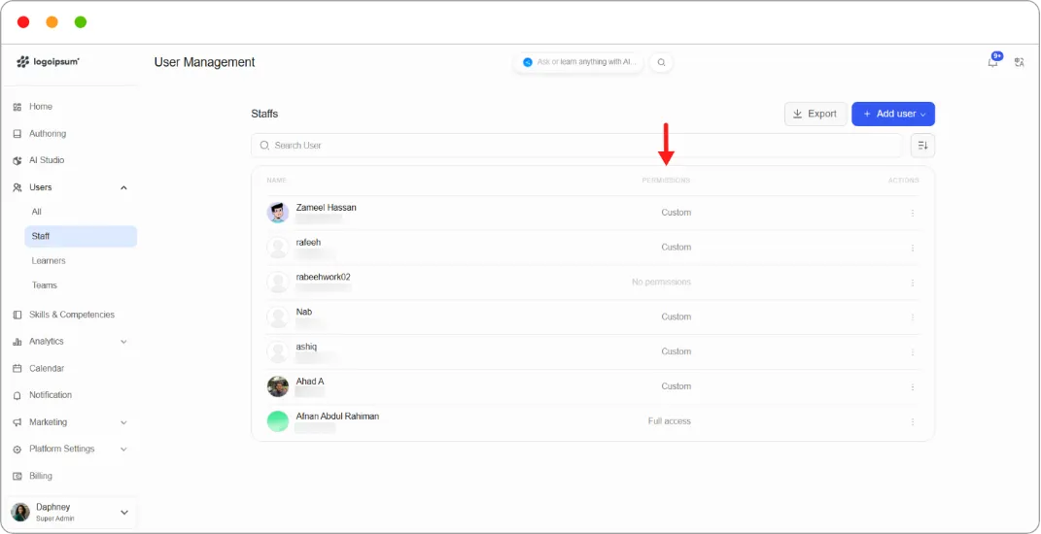This screenshot has height=534, width=1041.
Task: Expand the Marketing section chevron
Action: (x=123, y=422)
